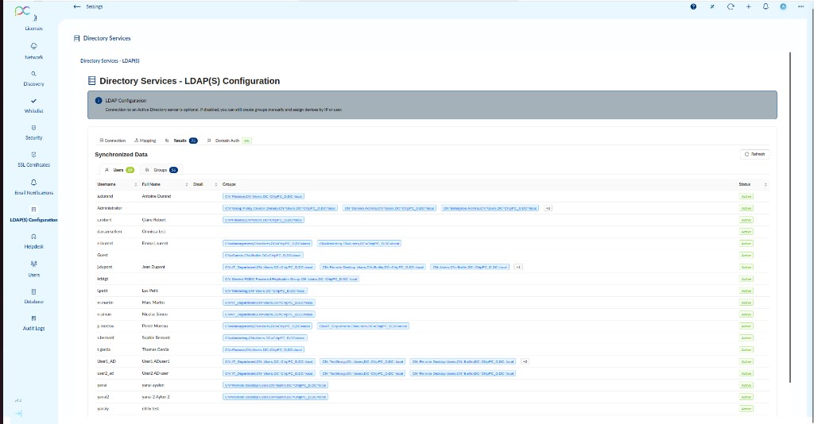Image resolution: width=814 pixels, height=424 pixels.
Task: Select LDAP(S) Configuration in the sidebar
Action: 33,214
